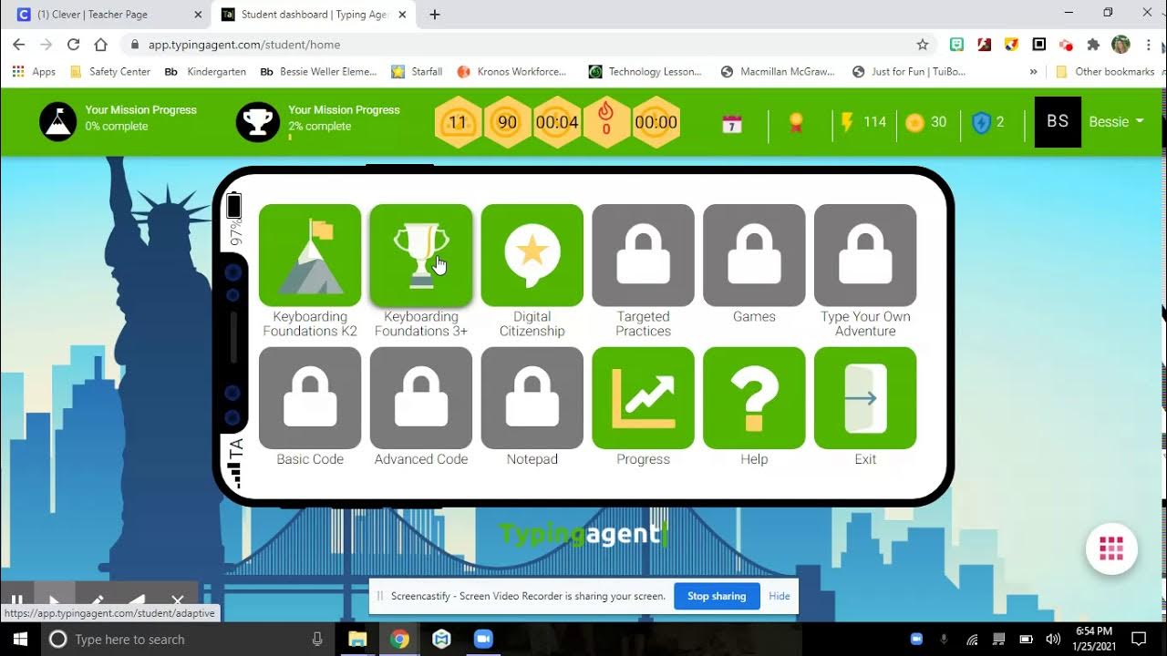The height and width of the screenshot is (656, 1167).
Task: Expand the bookmarks overflow chevron
Action: pos(1033,71)
